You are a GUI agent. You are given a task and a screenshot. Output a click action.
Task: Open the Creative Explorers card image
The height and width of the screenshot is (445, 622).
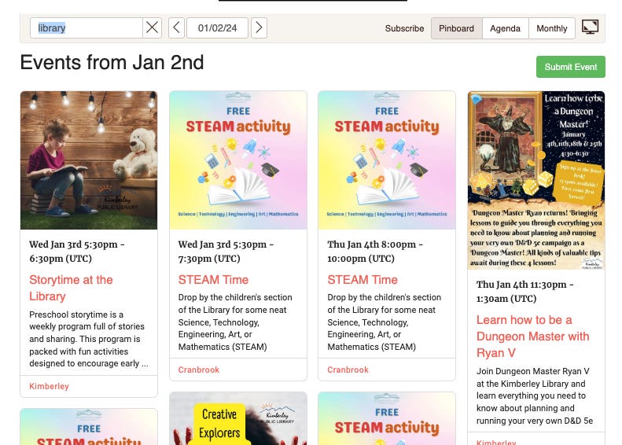pyautogui.click(x=238, y=418)
